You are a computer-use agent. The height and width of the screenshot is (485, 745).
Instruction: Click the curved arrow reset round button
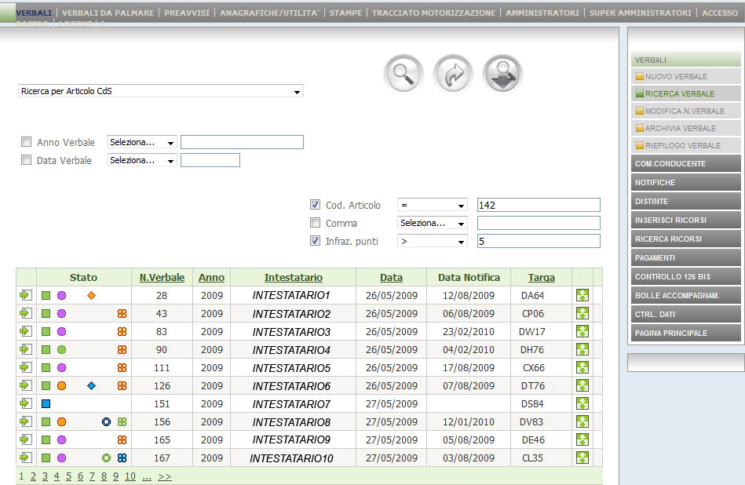tap(453, 74)
